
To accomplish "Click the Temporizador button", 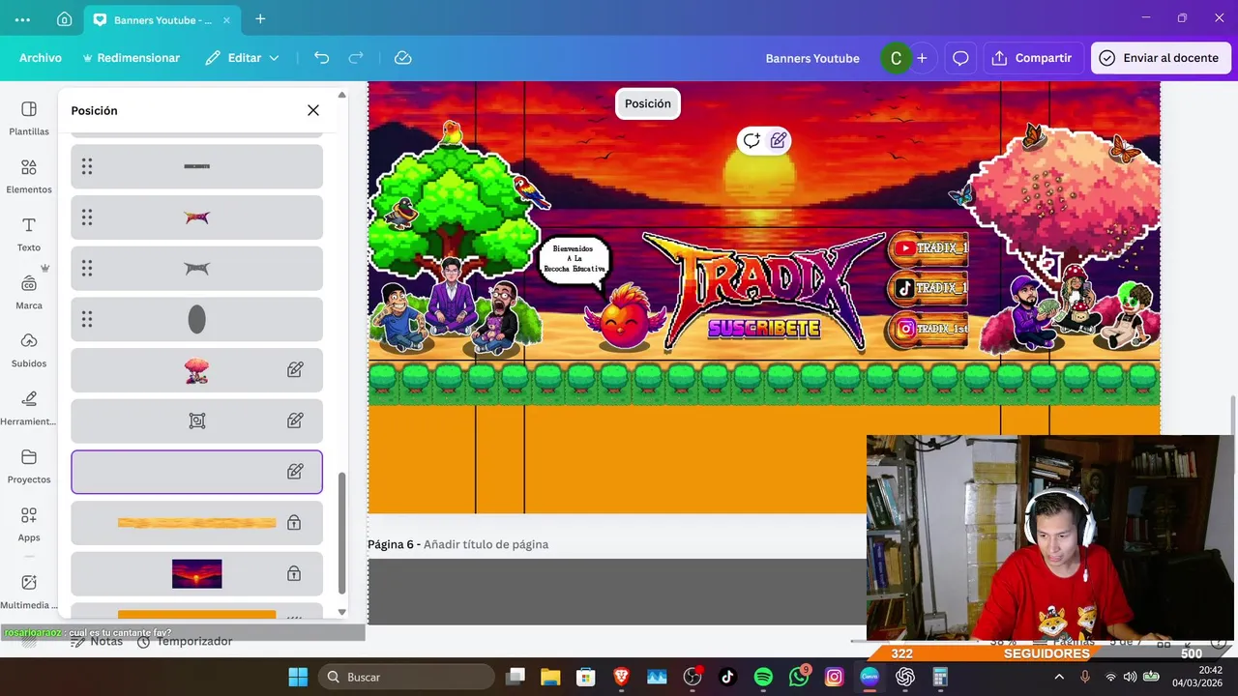I will point(185,641).
